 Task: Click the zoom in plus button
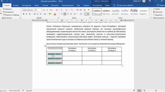(x=163, y=90)
